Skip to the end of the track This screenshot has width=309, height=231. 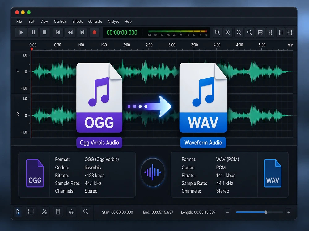pyautogui.click(x=83, y=32)
